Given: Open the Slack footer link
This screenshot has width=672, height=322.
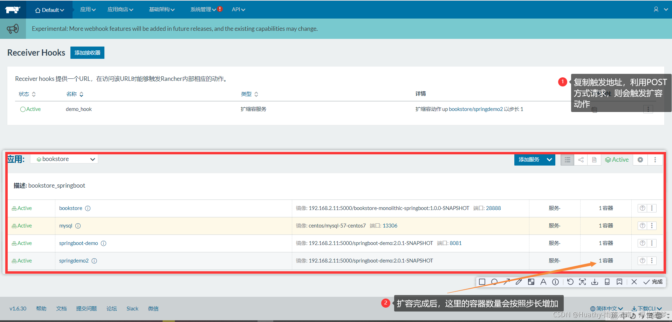Looking at the screenshot, I should pyautogui.click(x=132, y=309).
